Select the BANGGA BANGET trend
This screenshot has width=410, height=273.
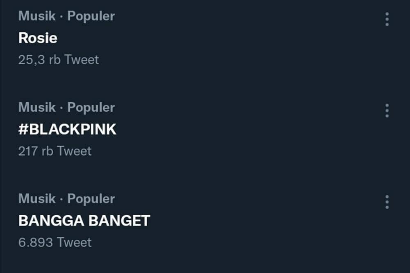pos(84,220)
